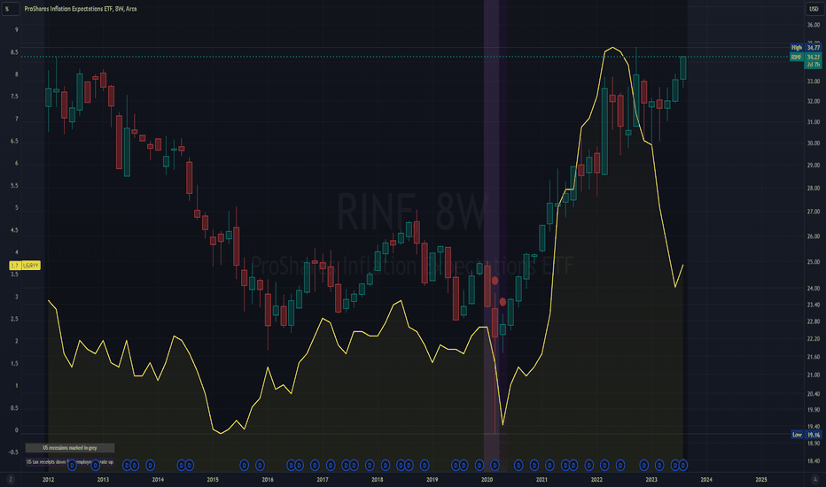The height and width of the screenshot is (487, 826).
Task: Select the 'US recessions marked in grey' note
Action: pos(69,448)
